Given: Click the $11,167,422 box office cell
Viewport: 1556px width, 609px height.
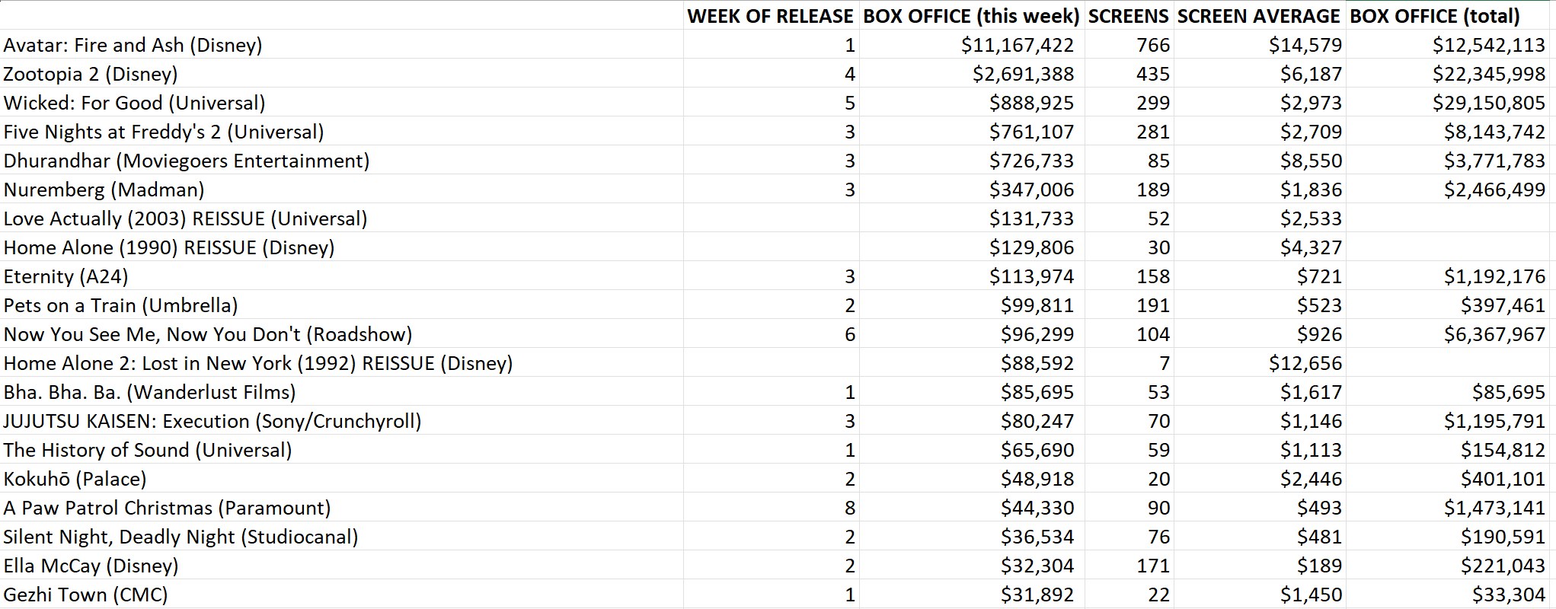Looking at the screenshot, I should [x=1017, y=45].
